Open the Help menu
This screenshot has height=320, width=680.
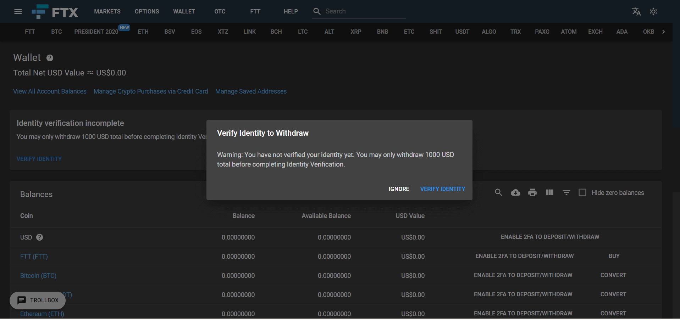point(291,11)
